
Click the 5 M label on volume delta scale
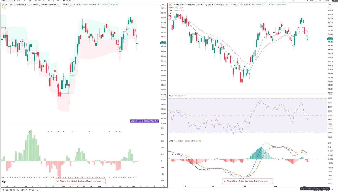pos(163,128)
